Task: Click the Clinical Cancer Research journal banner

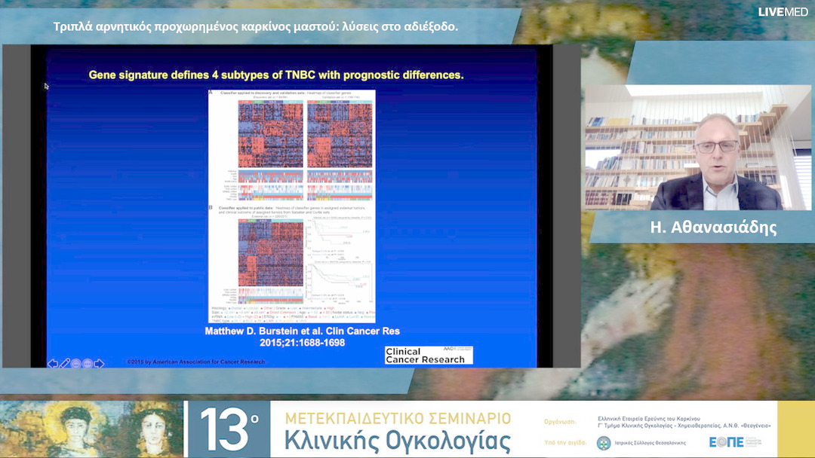Action: tap(427, 355)
